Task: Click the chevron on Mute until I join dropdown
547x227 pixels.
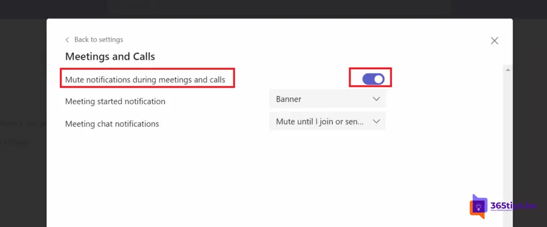Action: point(376,121)
